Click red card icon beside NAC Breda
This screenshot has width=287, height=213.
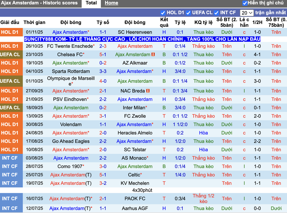click(148, 91)
